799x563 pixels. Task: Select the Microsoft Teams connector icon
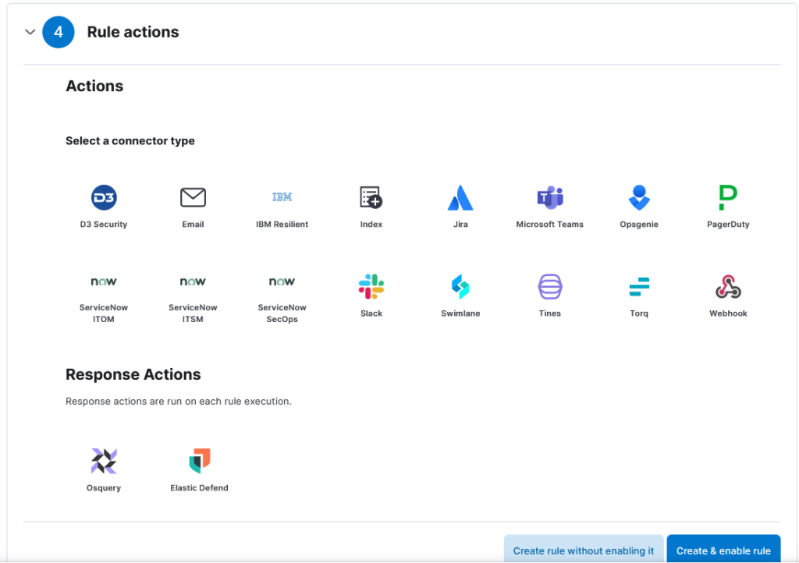click(550, 197)
